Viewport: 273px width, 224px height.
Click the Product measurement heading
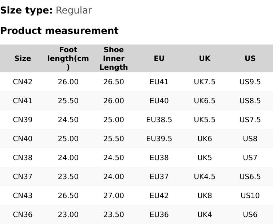click(59, 31)
